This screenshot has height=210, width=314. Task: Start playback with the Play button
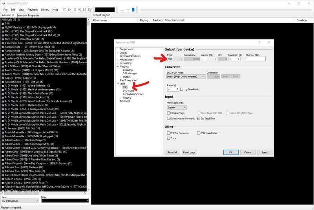(70, 9)
